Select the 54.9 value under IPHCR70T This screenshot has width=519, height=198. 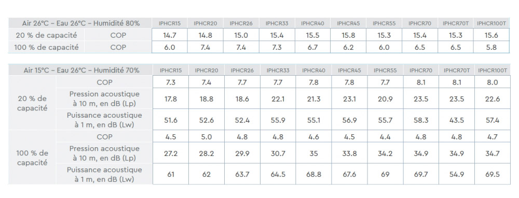coord(456,174)
